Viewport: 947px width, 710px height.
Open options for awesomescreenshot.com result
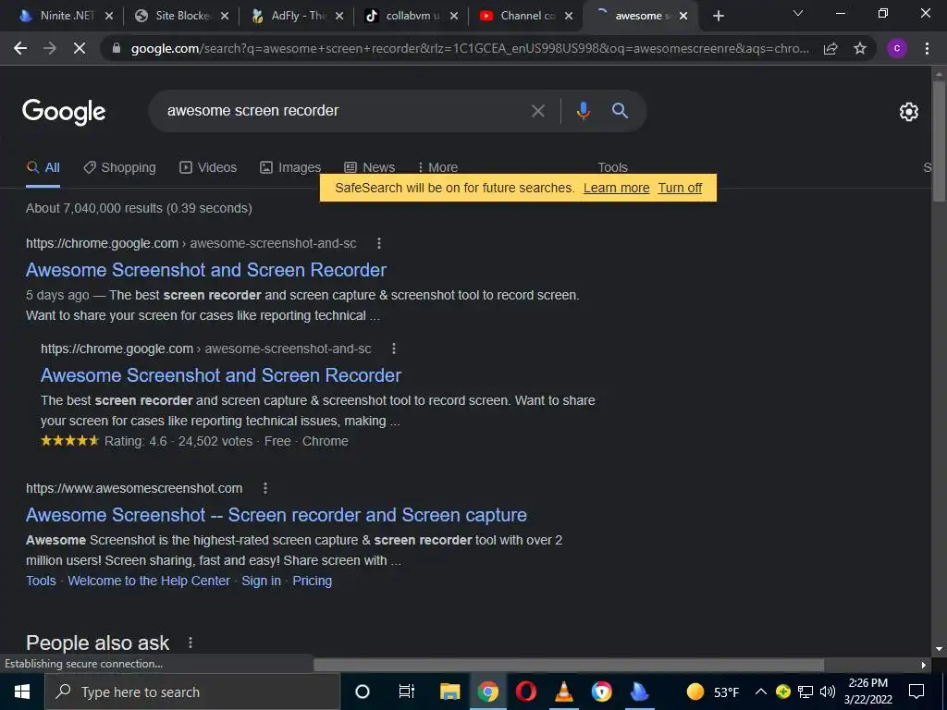(x=265, y=488)
